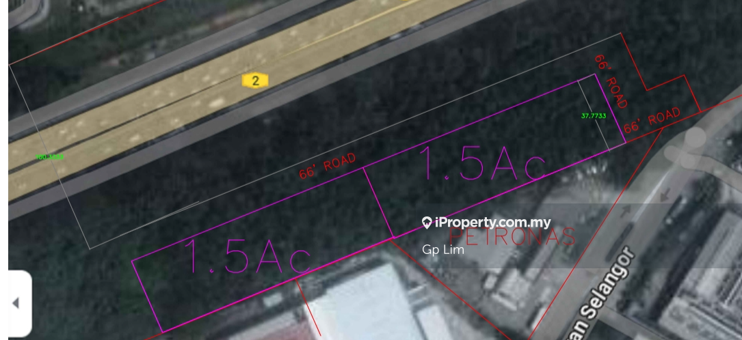Click the lower left 1.5Ac plot label
Viewport: 742px width, 340px height.
tap(247, 257)
